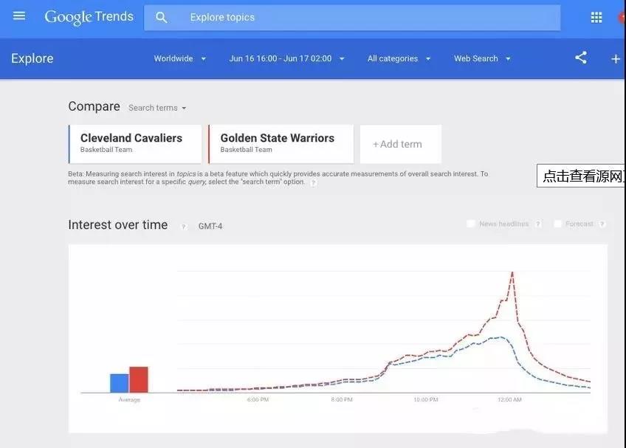Viewport: 626px width, 448px height.
Task: Click the share icon
Action: click(581, 58)
